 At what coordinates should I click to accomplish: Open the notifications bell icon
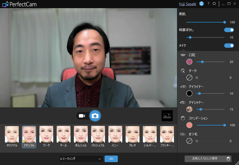201,4
